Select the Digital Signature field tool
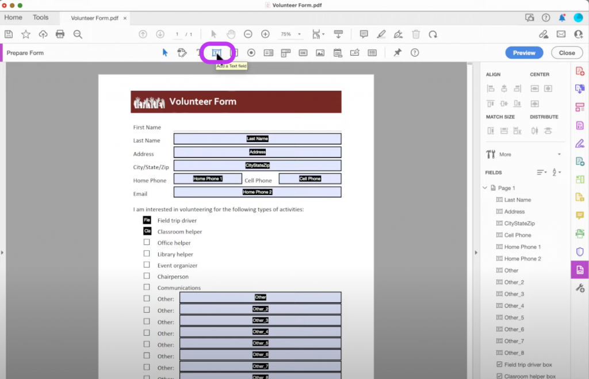Viewport: 589px width, 379px height. pos(353,52)
